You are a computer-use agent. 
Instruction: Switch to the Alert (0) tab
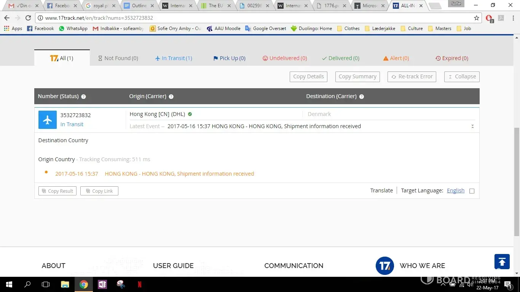click(x=396, y=58)
